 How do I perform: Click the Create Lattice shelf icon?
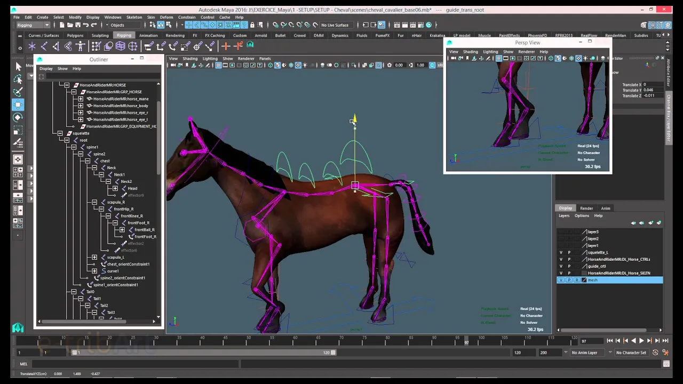click(x=121, y=46)
